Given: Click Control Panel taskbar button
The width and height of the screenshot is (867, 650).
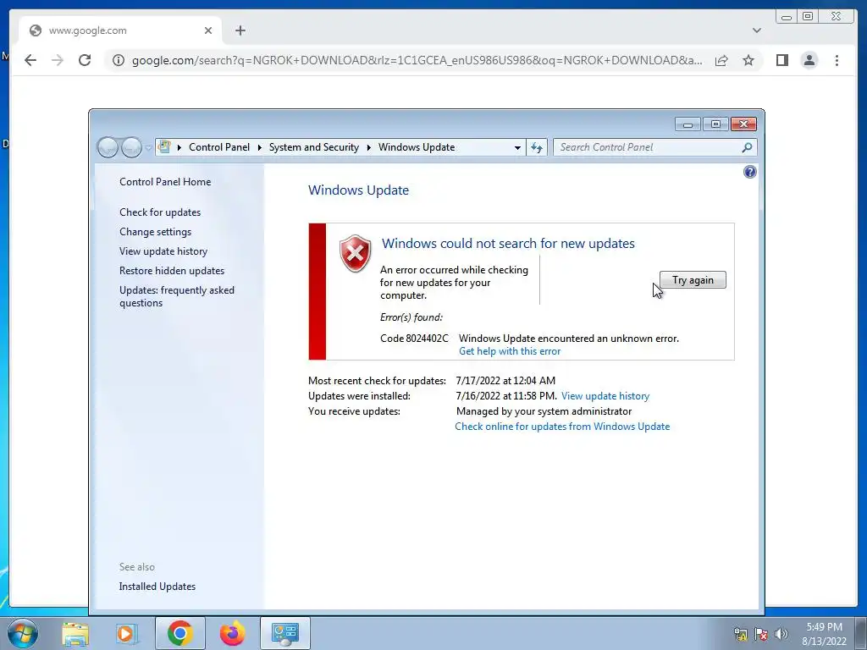Looking at the screenshot, I should pyautogui.click(x=284, y=633).
